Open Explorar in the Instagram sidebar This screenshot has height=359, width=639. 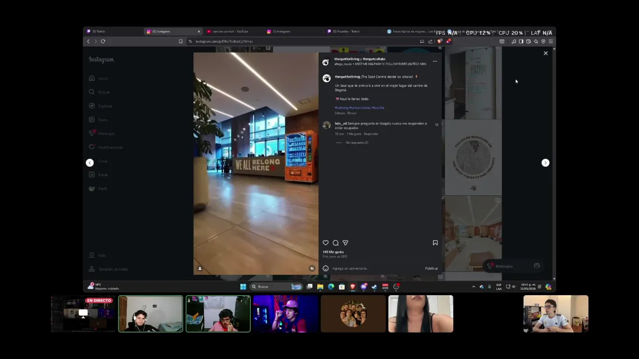click(100, 106)
